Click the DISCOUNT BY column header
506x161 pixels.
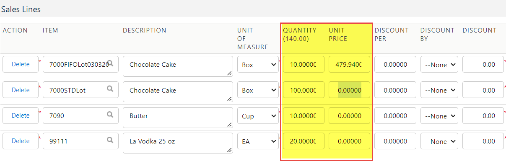tap(437, 35)
